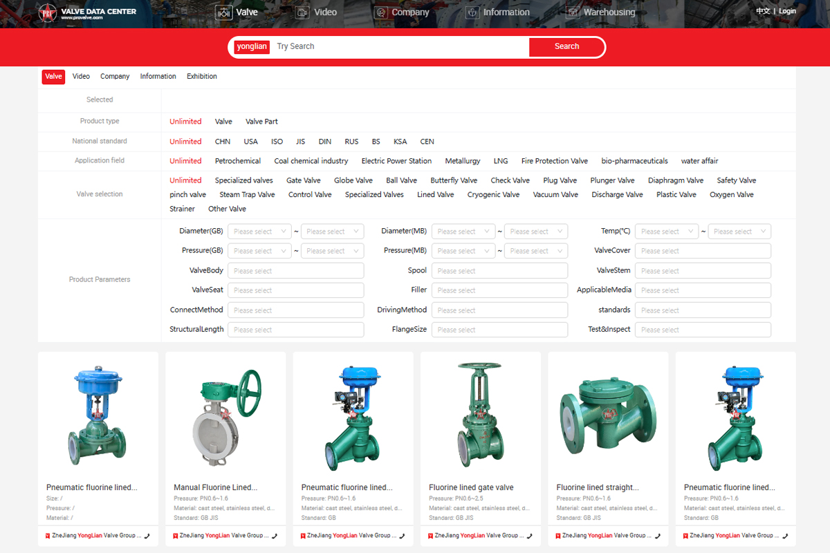The width and height of the screenshot is (830, 553).
Task: Switch to the Exhibition tab
Action: (202, 77)
